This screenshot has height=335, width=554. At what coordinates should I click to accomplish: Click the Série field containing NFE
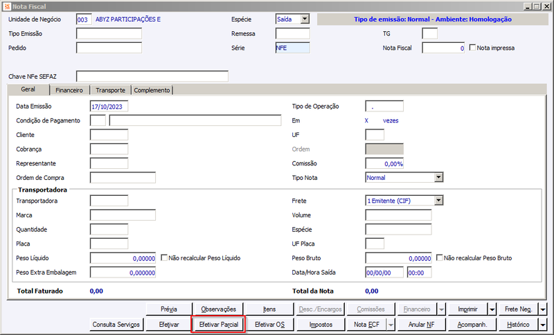point(292,48)
